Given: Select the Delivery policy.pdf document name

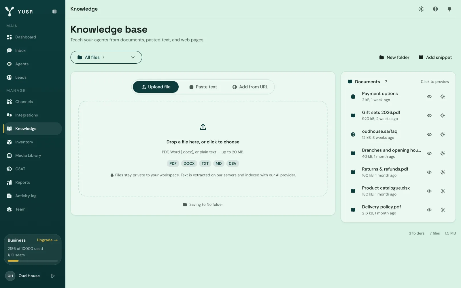Looking at the screenshot, I should pos(381,207).
